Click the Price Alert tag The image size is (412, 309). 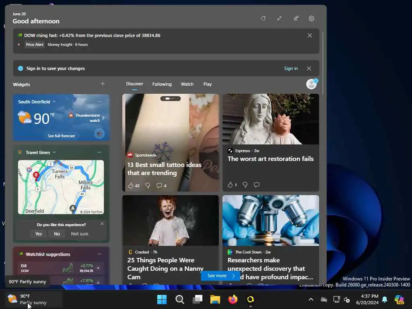pyautogui.click(x=35, y=45)
